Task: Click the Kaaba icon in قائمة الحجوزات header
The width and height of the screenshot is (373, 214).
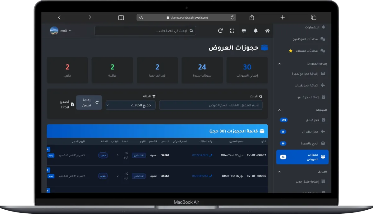Action: pyautogui.click(x=262, y=131)
